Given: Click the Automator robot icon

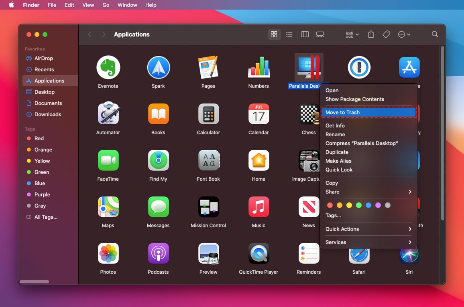Looking at the screenshot, I should click(x=108, y=114).
